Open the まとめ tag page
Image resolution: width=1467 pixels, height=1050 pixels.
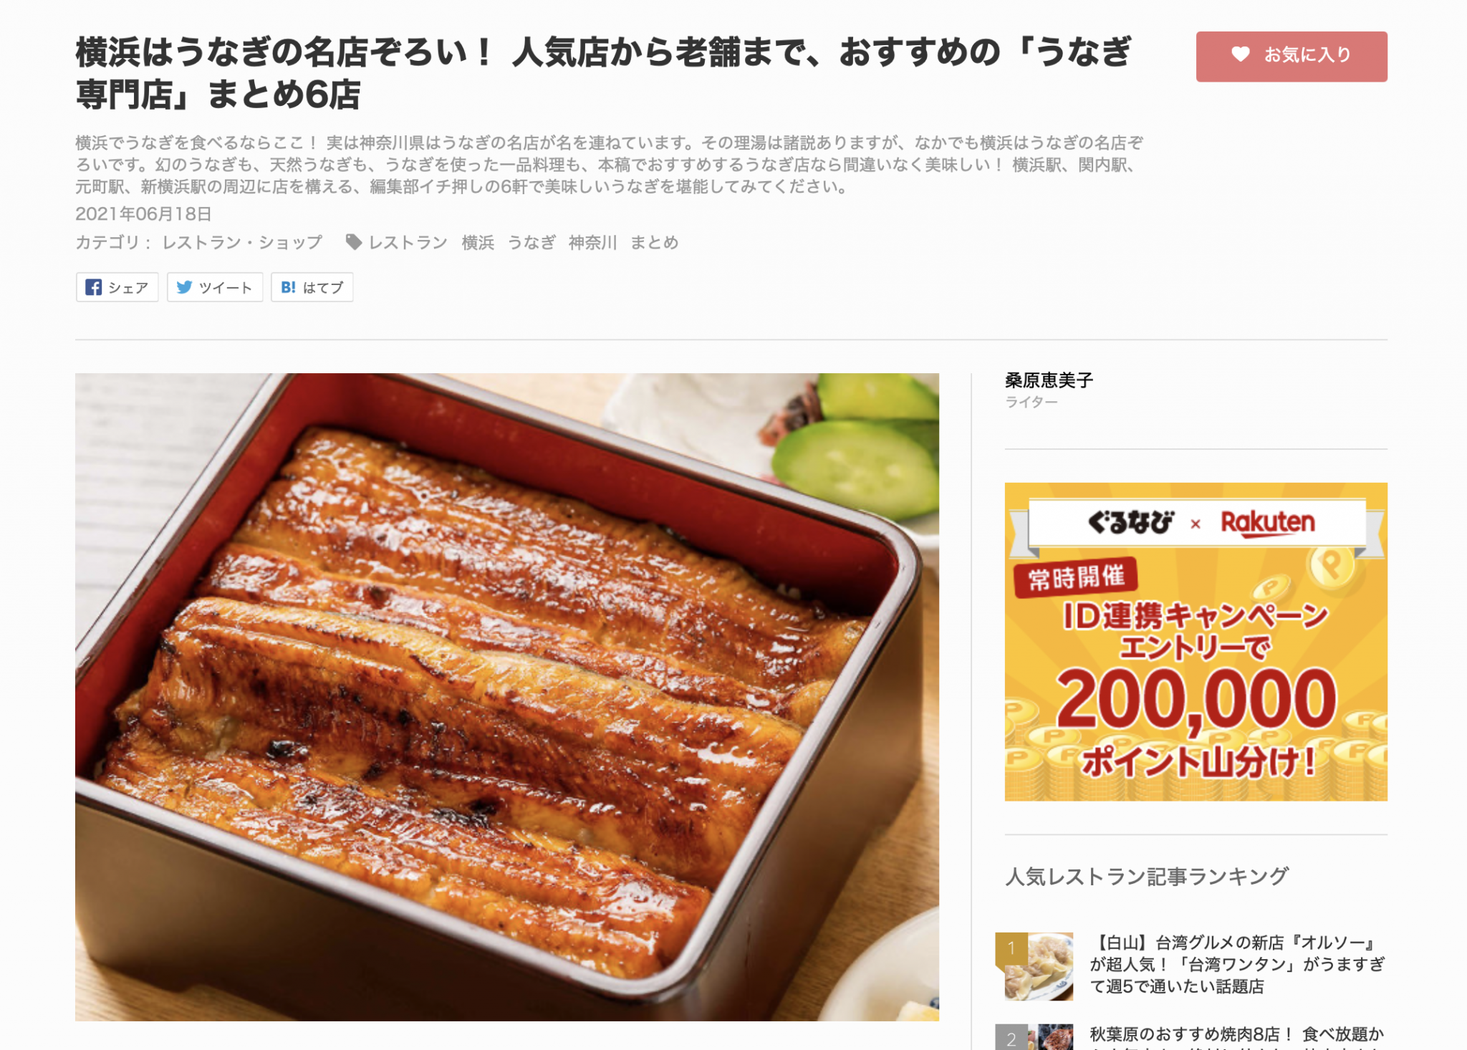tap(654, 243)
